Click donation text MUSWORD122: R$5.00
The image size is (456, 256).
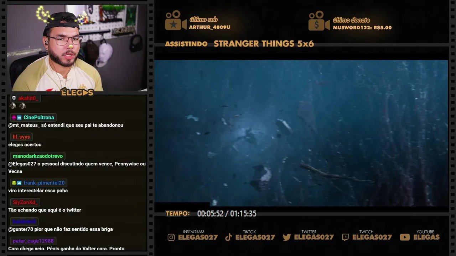pyautogui.click(x=362, y=28)
